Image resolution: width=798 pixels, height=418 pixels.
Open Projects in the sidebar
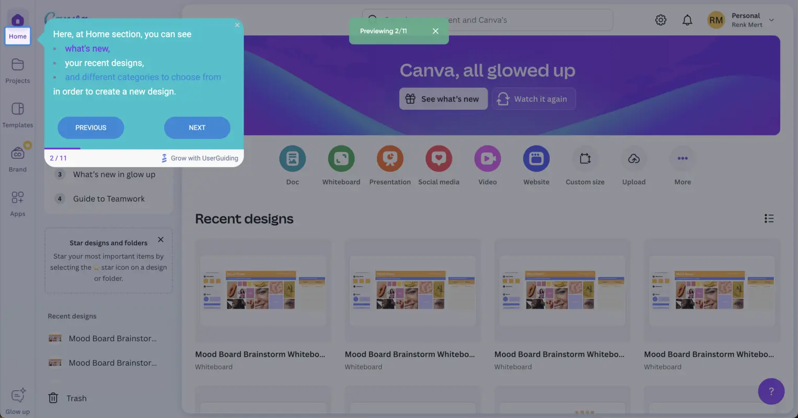pos(17,71)
